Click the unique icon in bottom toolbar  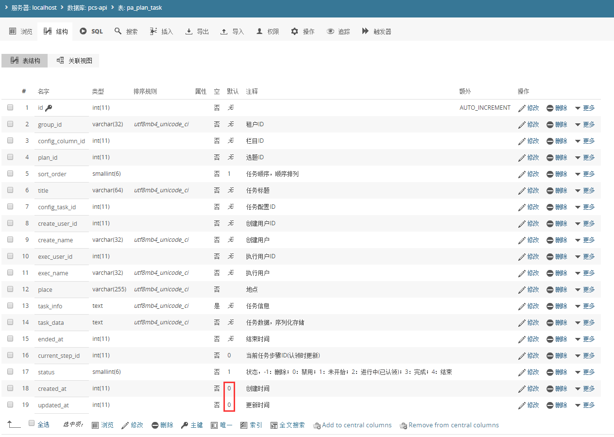pos(214,425)
